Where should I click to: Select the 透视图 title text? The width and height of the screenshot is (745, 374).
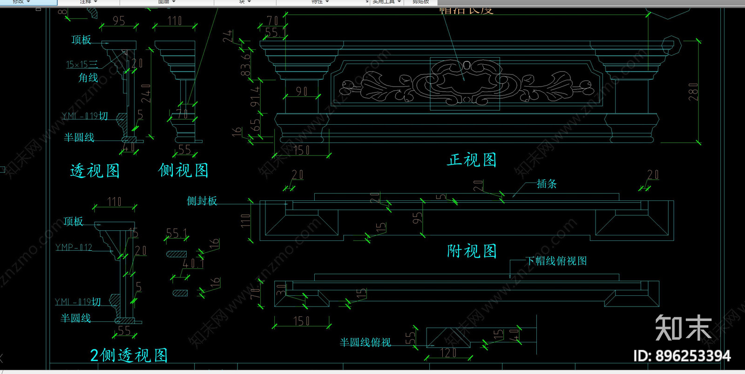(95, 171)
